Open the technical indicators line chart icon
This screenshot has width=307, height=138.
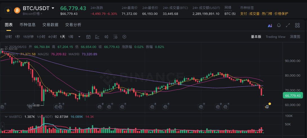(x=97, y=37)
